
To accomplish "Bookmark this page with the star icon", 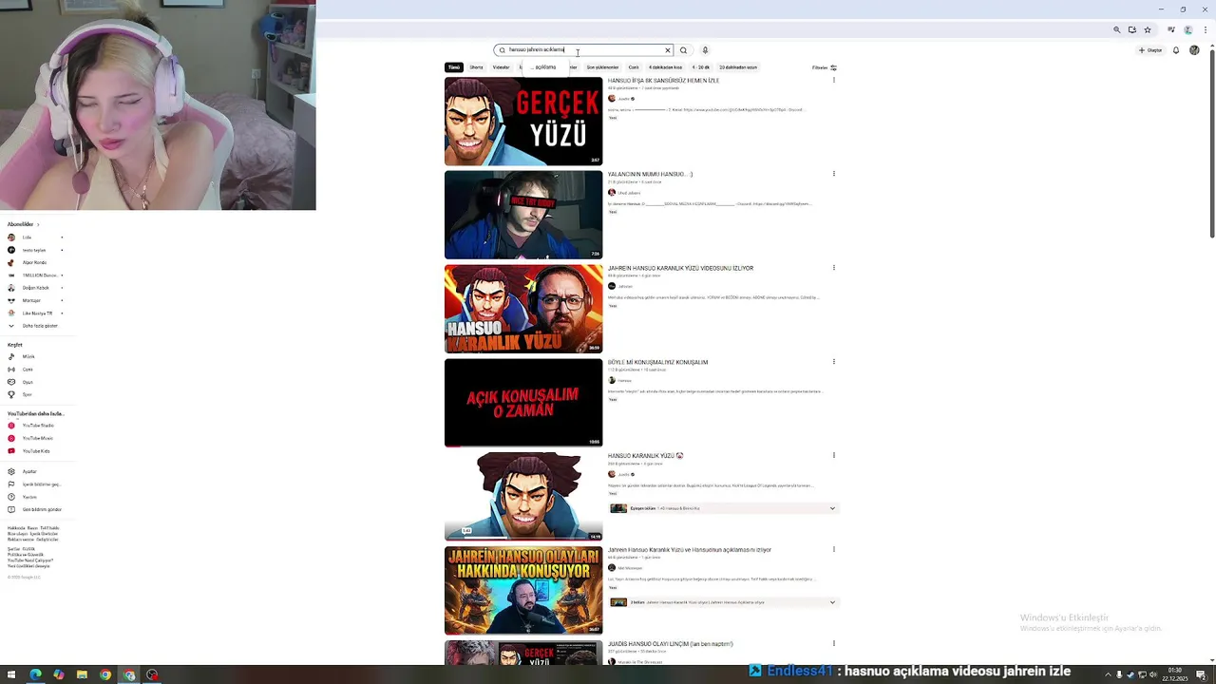I will point(1148,29).
